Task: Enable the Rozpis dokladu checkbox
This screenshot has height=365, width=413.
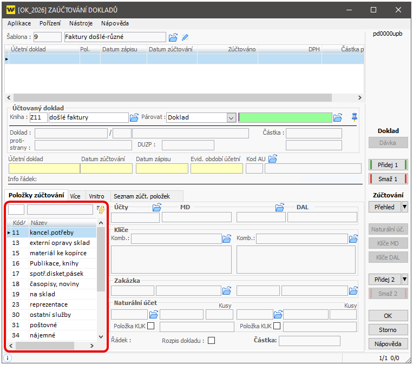Action: click(x=211, y=341)
